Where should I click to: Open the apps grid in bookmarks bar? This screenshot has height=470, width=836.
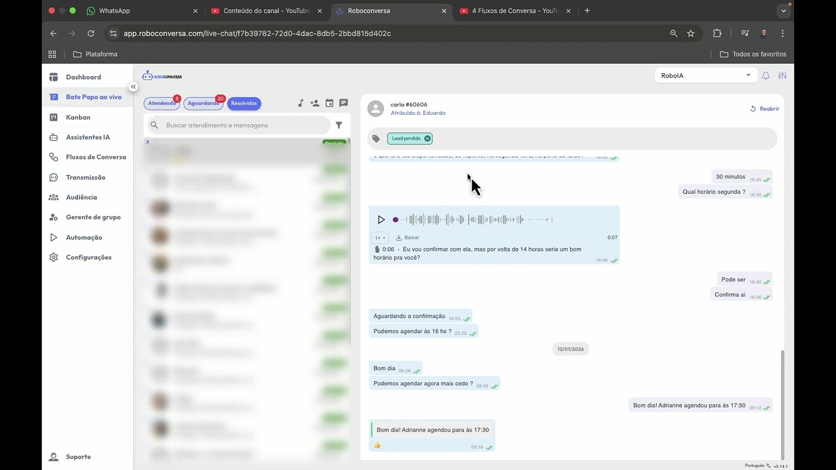(x=52, y=54)
